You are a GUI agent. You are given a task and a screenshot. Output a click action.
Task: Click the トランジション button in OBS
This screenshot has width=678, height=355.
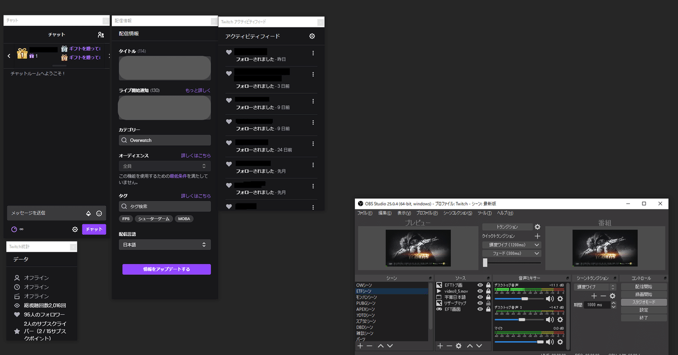pos(507,227)
